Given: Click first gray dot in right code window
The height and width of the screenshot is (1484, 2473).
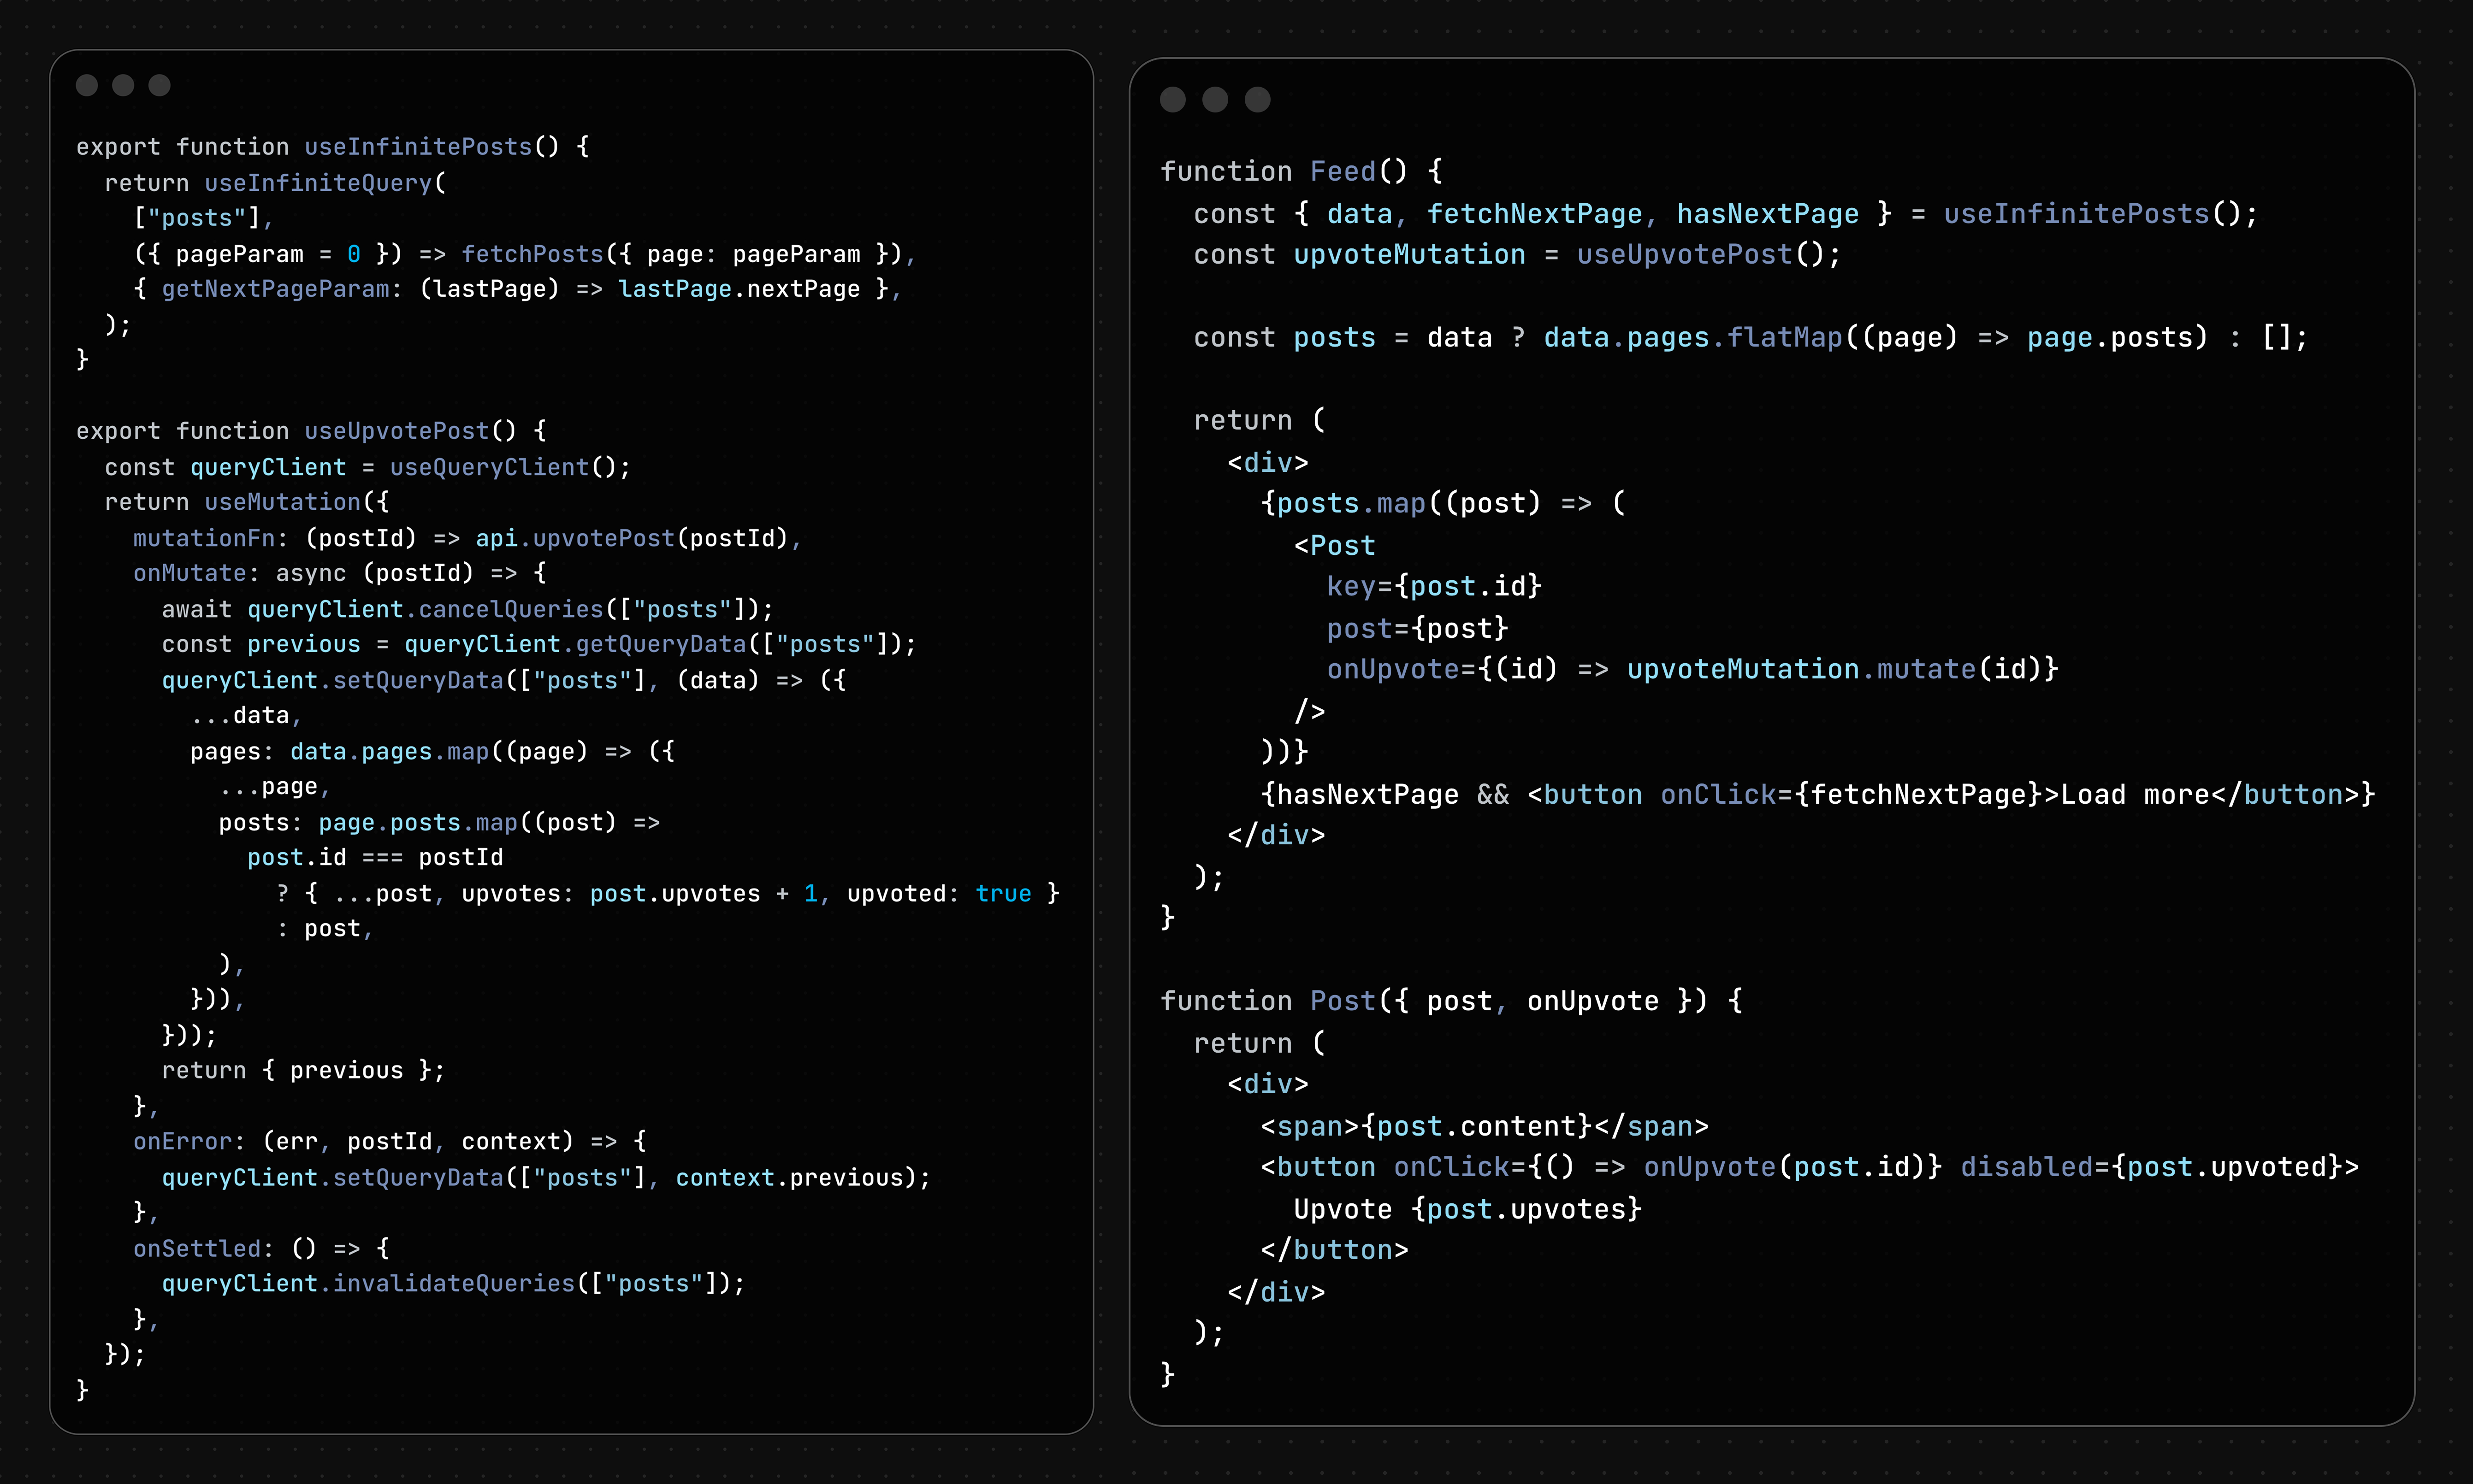Looking at the screenshot, I should coord(1172,100).
